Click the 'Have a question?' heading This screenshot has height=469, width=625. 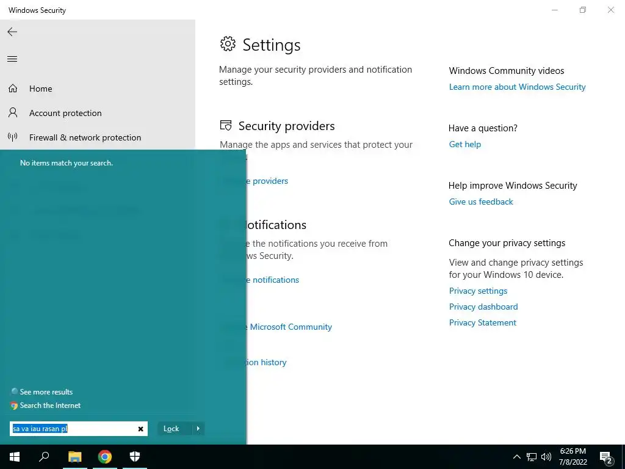tap(483, 128)
